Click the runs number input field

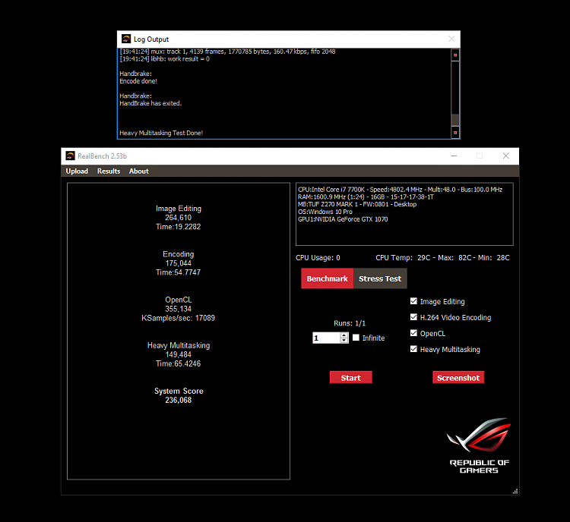tap(327, 338)
